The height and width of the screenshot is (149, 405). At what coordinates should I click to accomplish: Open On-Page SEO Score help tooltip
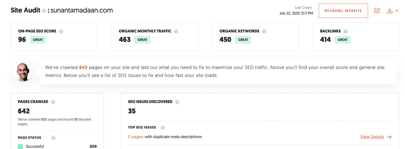tap(61, 31)
